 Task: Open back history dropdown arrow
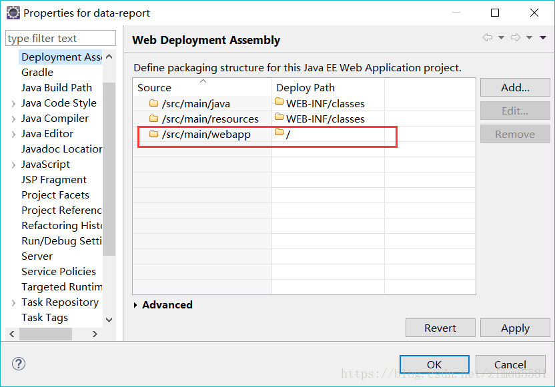tap(501, 38)
